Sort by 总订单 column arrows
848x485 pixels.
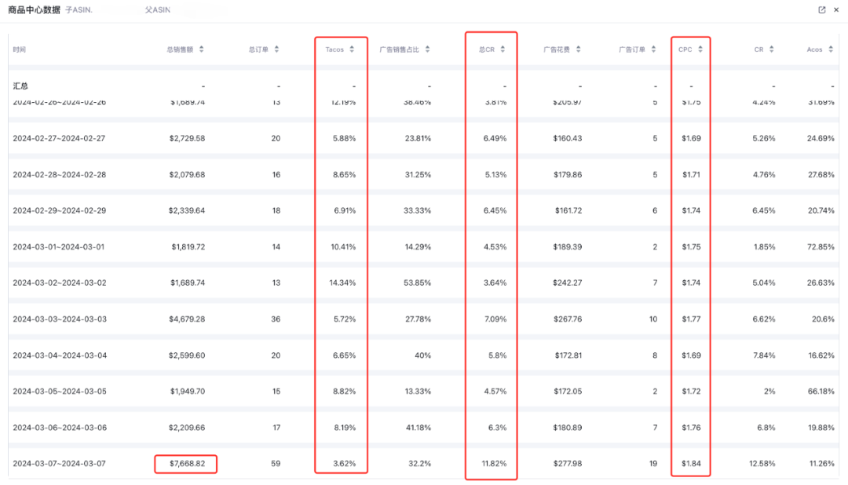[x=276, y=49]
